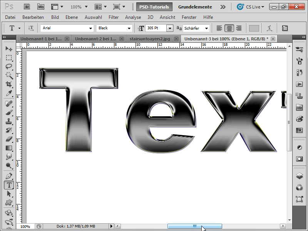Select the Eraser tool
The height and width of the screenshot is (231, 308).
click(x=9, y=139)
